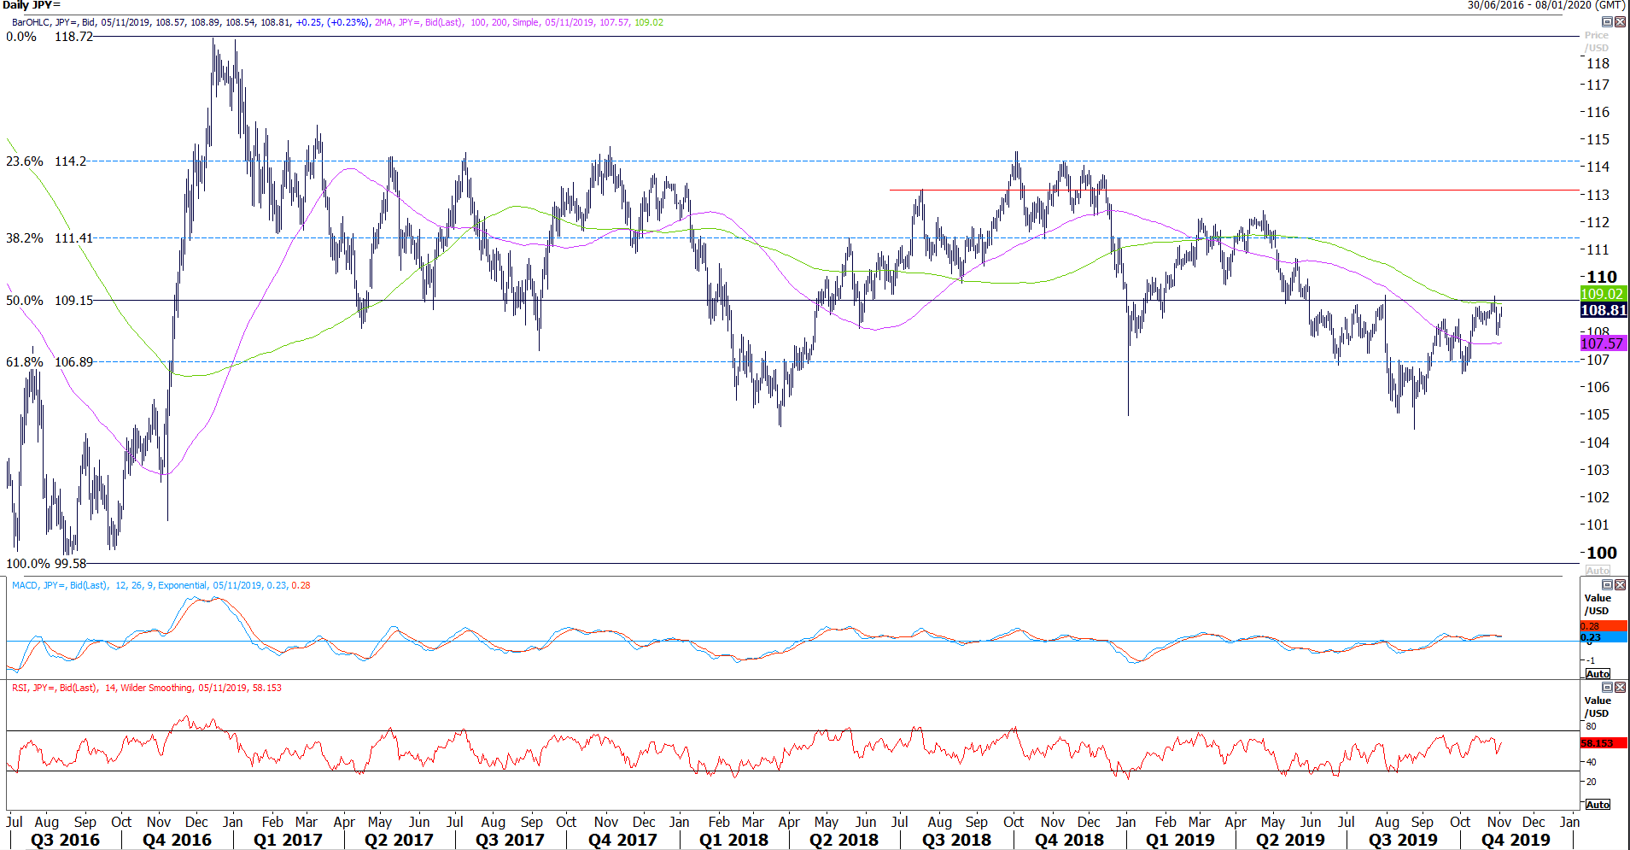Click the 118 tick on price axis
The width and height of the screenshot is (1630, 850).
tap(1598, 63)
